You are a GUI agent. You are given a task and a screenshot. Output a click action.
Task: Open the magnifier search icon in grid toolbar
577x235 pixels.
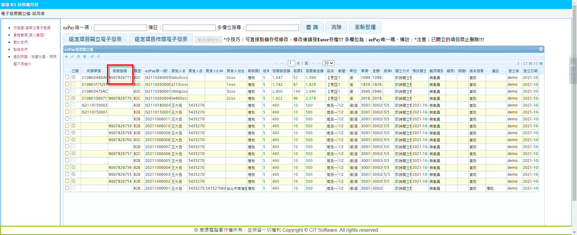tap(92, 57)
